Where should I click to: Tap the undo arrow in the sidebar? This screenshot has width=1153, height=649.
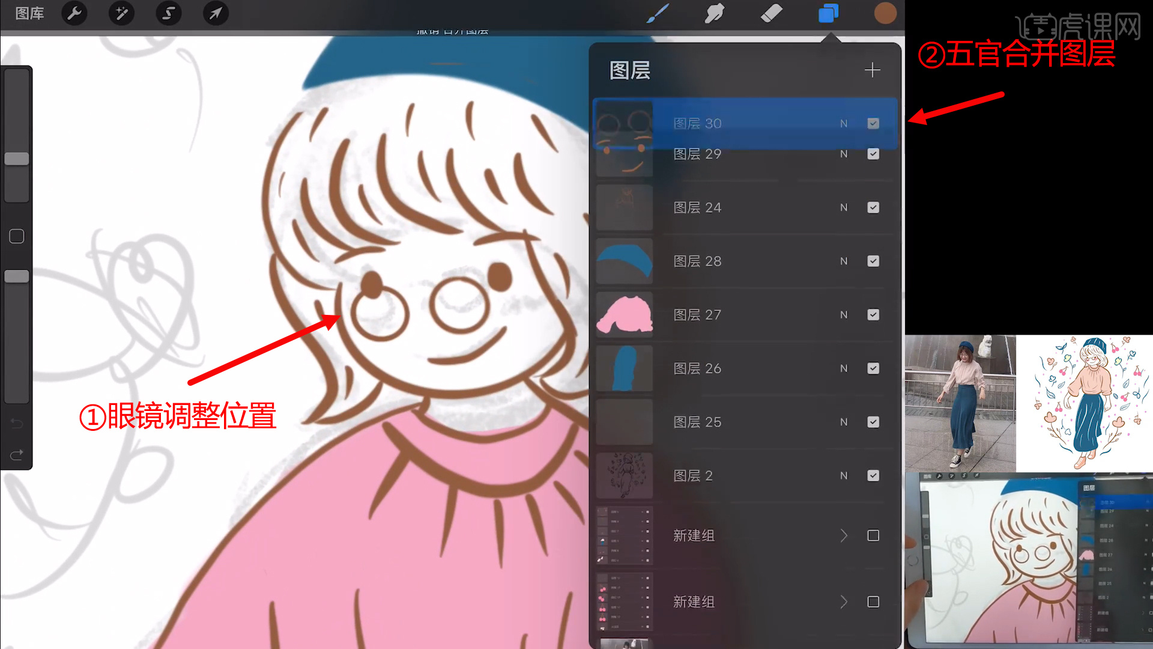coord(16,423)
